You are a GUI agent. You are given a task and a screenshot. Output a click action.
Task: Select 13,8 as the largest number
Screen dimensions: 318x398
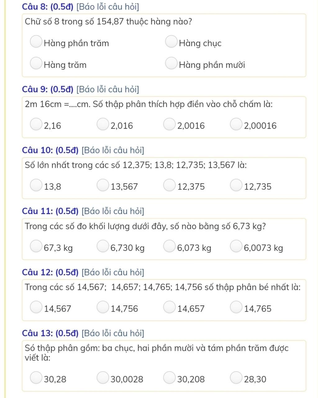click(x=36, y=185)
